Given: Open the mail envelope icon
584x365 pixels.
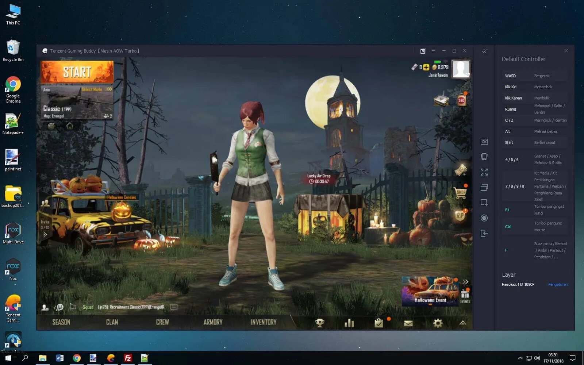Looking at the screenshot, I should (x=408, y=323).
